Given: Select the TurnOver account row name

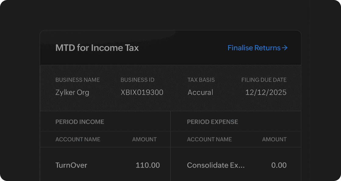Looking at the screenshot, I should click(71, 165).
